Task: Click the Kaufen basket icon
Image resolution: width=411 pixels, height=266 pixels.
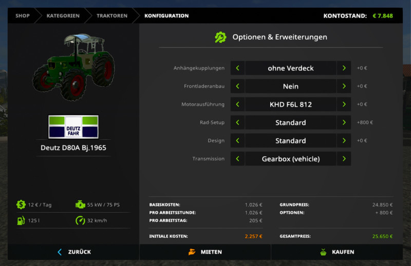Action: point(323,252)
